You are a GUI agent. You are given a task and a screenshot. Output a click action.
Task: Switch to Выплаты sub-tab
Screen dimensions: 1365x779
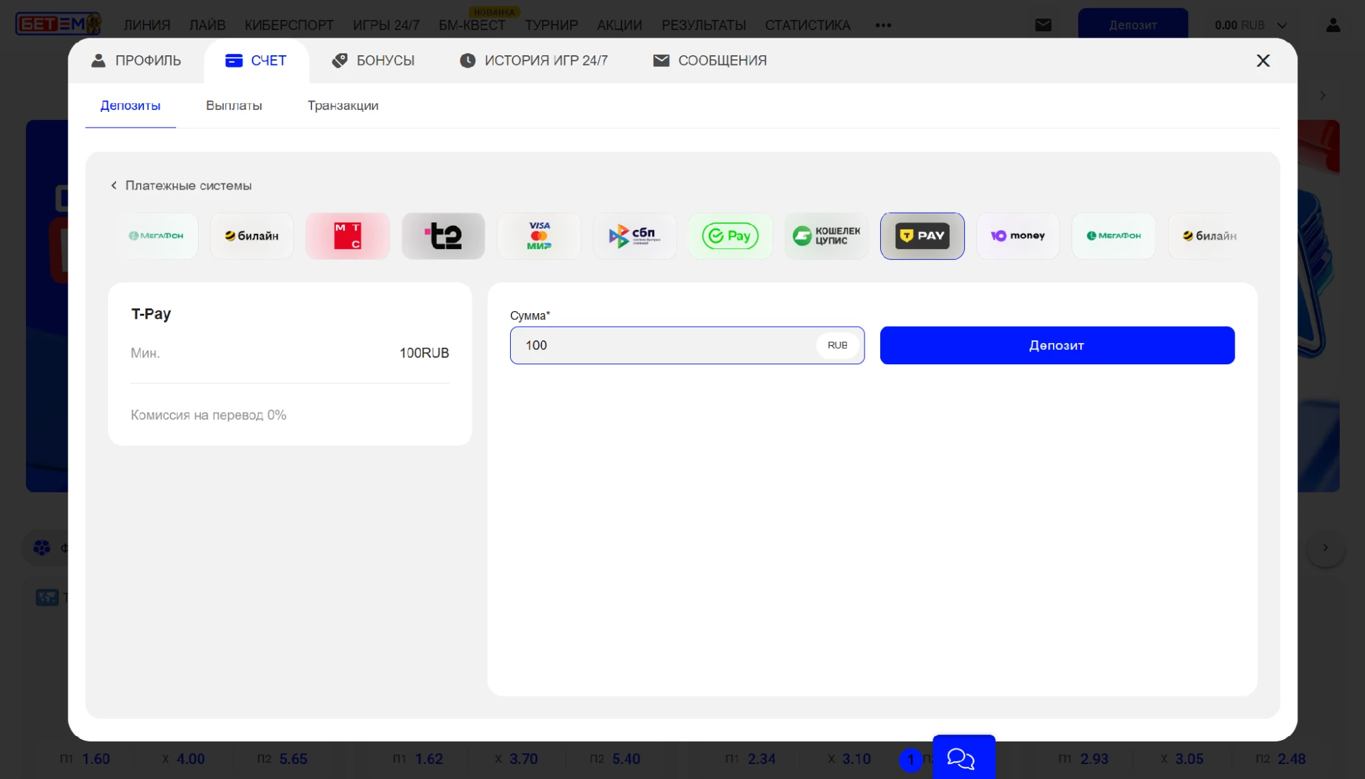234,106
